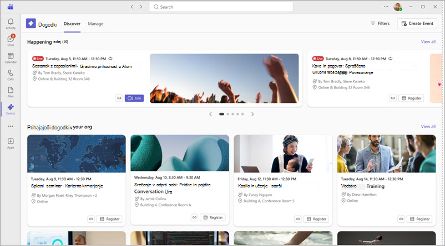This screenshot has height=246, width=445.
Task: Register for Kava in pogovor event
Action: coord(411,98)
